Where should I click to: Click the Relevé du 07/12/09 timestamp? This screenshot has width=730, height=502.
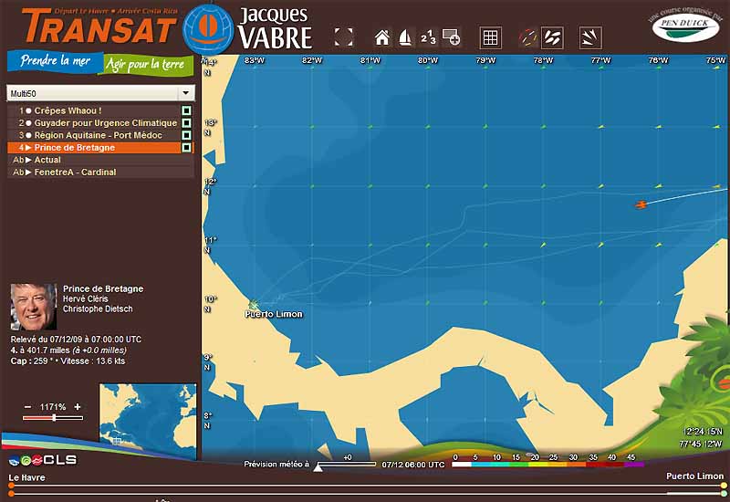point(76,340)
